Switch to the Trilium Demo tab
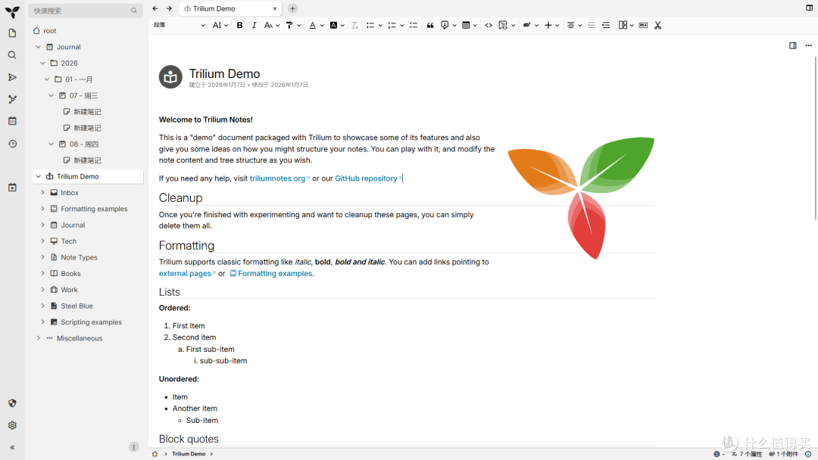 click(x=230, y=8)
